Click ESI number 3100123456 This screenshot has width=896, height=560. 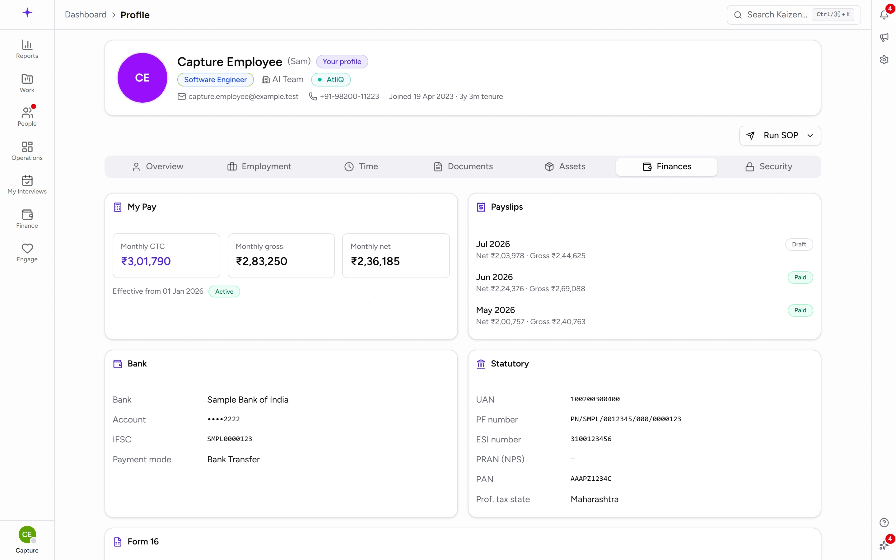591,439
